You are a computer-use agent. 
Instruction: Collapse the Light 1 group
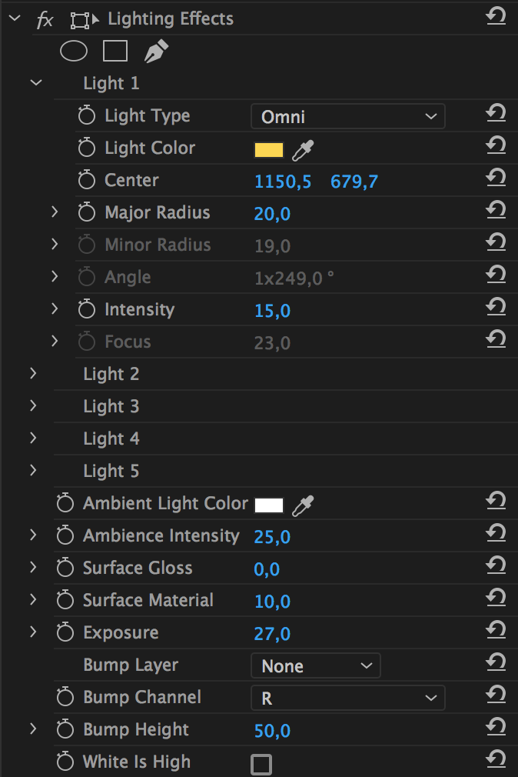36,82
